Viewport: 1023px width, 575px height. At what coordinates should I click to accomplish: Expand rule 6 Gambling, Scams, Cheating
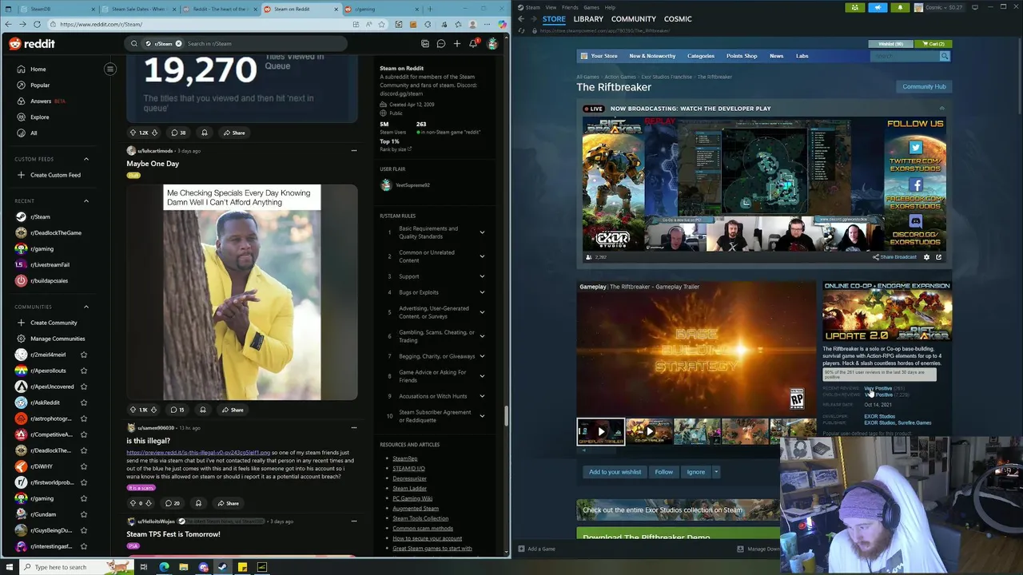tap(482, 336)
